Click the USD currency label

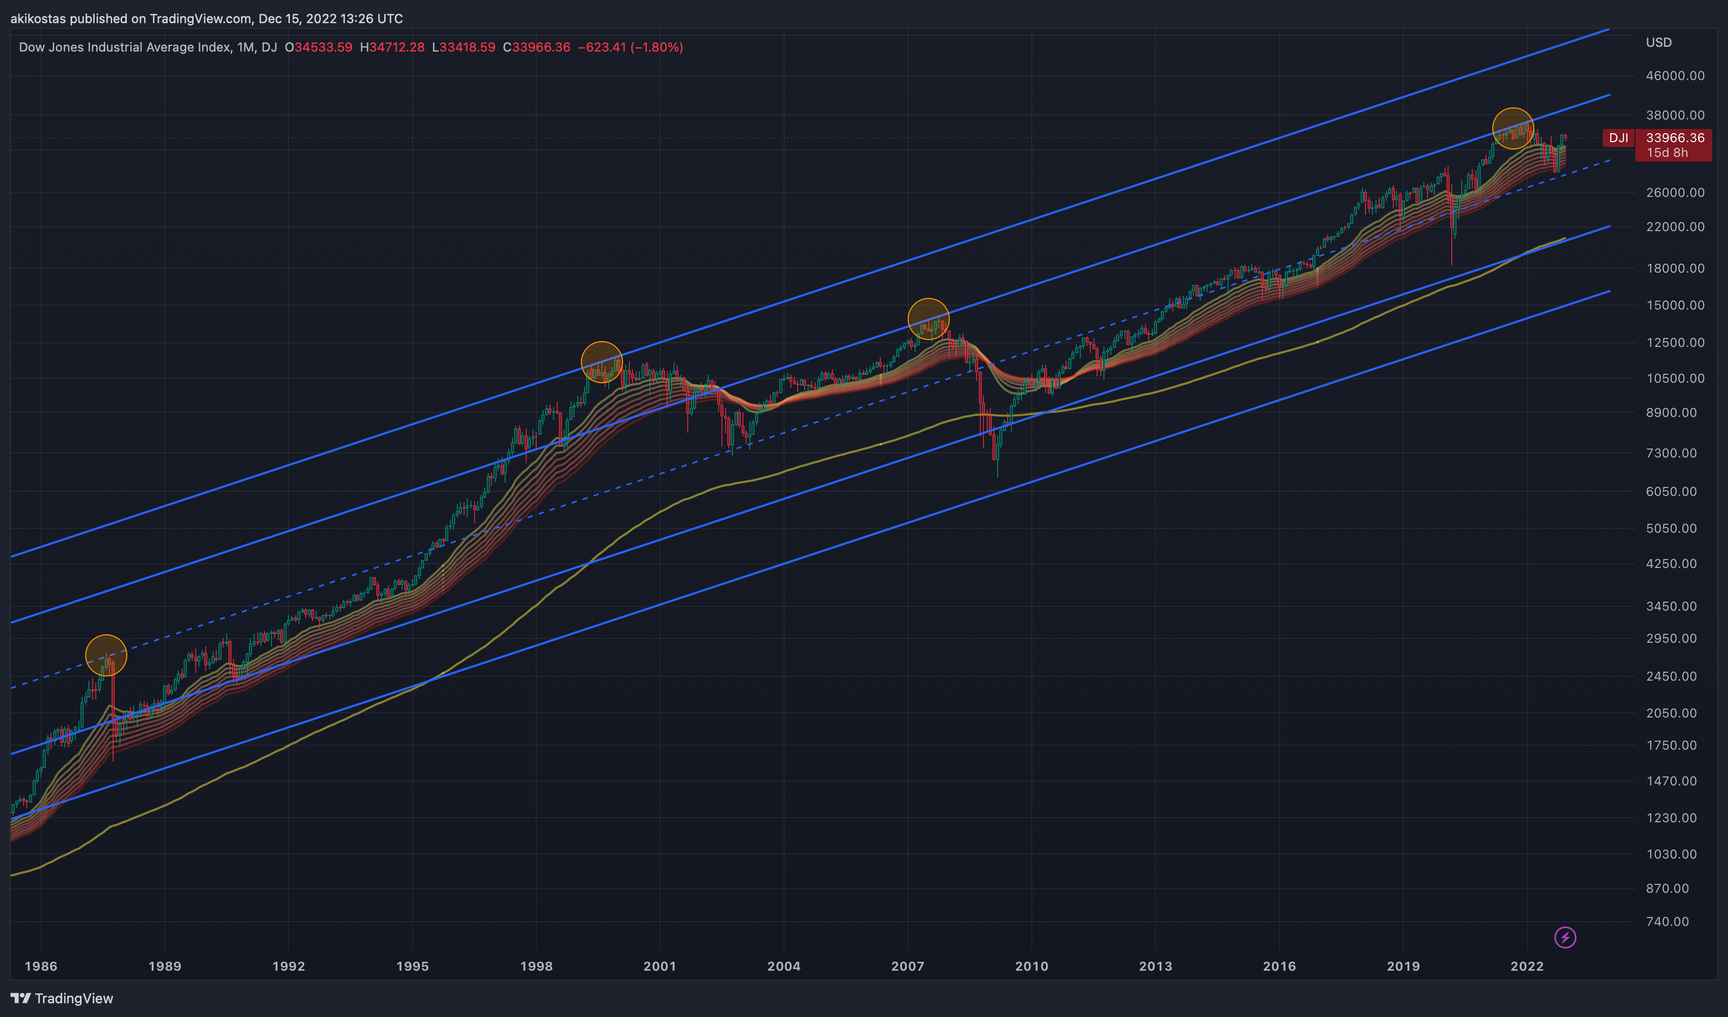[x=1659, y=43]
